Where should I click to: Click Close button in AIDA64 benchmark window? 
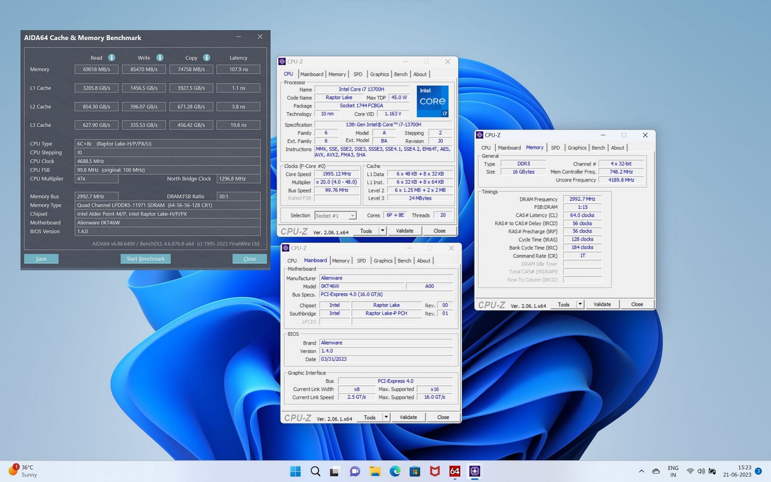pyautogui.click(x=249, y=259)
